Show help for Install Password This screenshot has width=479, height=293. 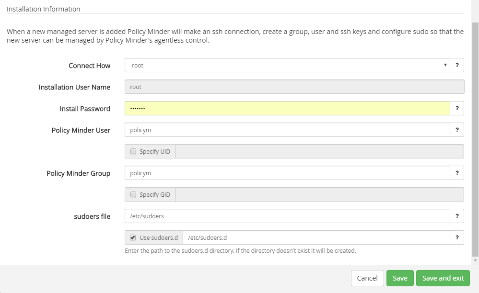pyautogui.click(x=457, y=108)
